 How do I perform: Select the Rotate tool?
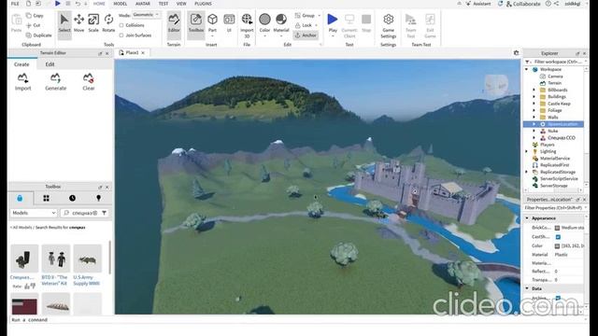(x=108, y=23)
